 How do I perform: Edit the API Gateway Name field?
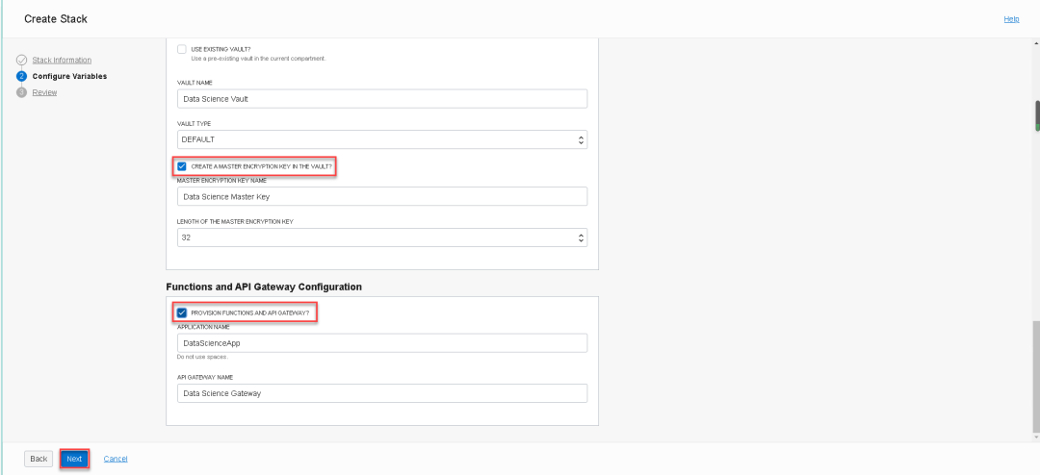382,393
